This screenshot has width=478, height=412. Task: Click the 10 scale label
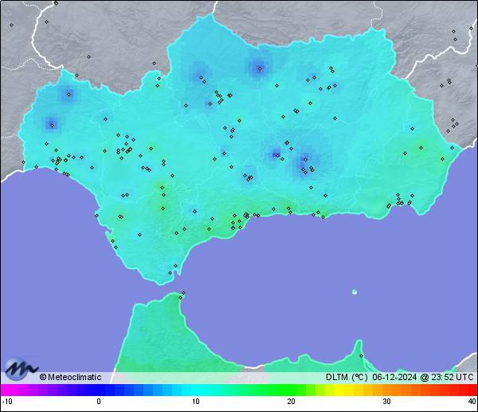[x=196, y=402]
